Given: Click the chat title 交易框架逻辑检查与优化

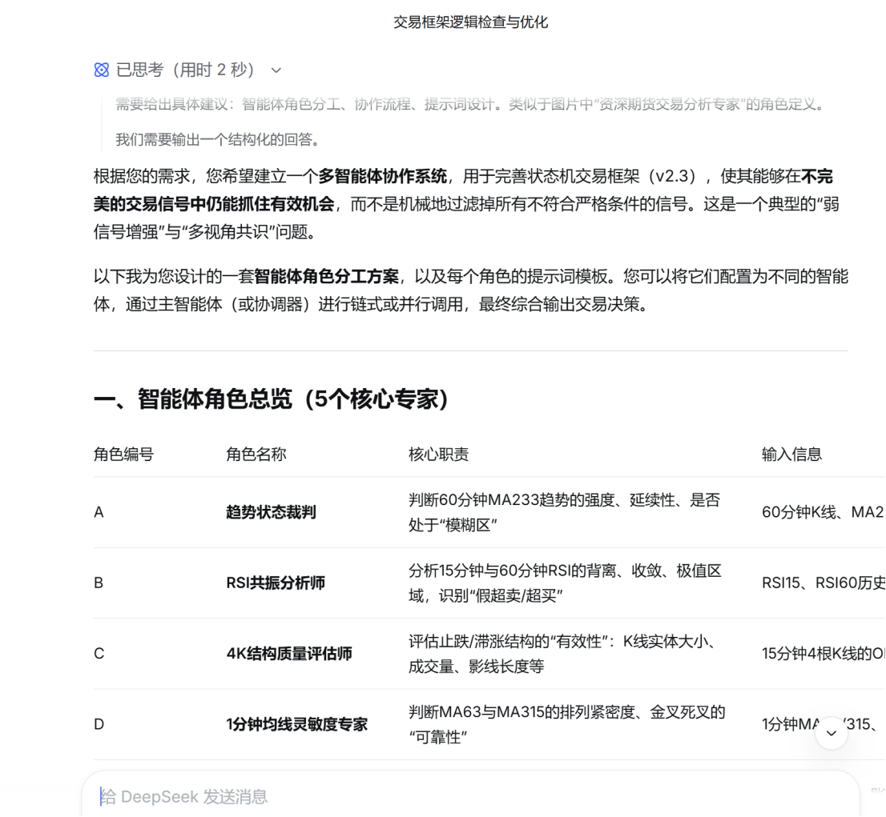Looking at the screenshot, I should [x=470, y=22].
